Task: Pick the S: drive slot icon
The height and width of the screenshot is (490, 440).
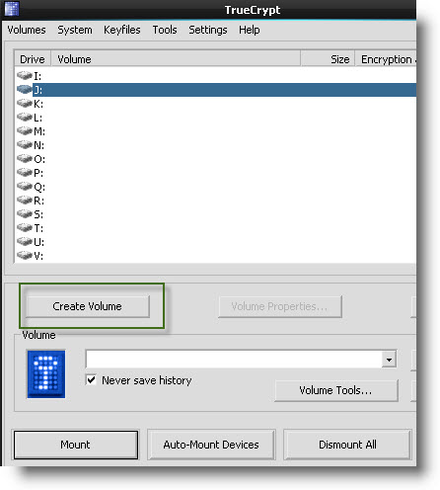Action: 25,213
